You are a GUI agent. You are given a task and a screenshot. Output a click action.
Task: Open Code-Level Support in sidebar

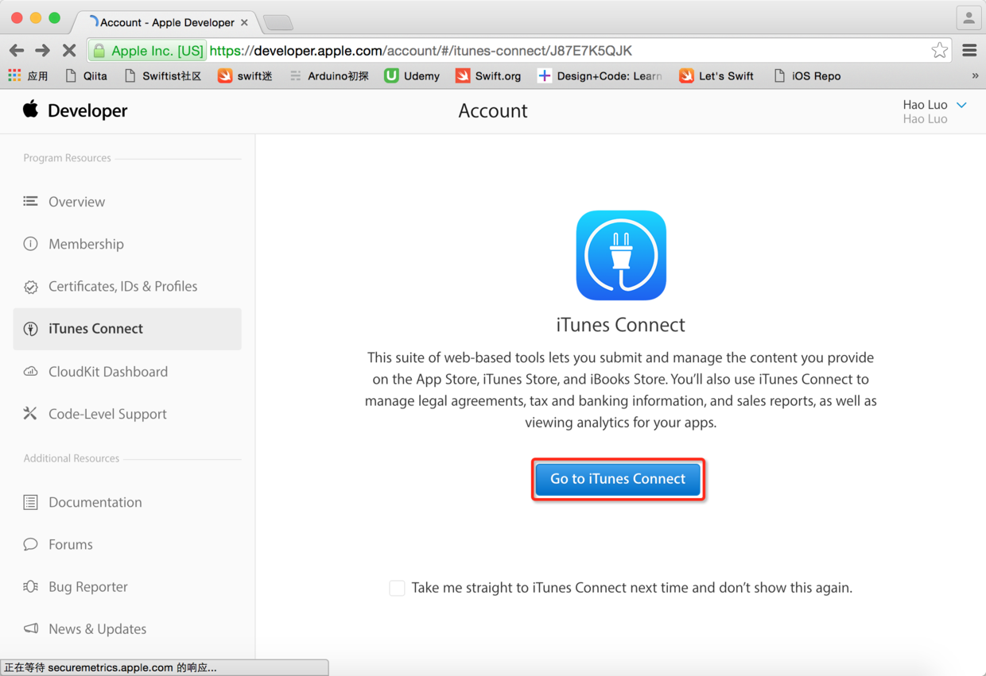127,414
